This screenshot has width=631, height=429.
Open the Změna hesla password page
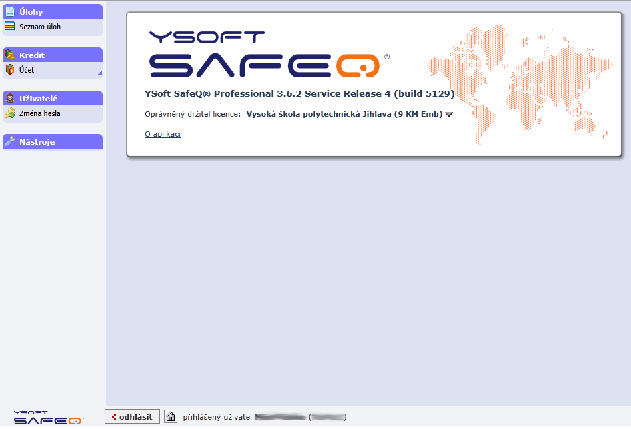point(40,113)
